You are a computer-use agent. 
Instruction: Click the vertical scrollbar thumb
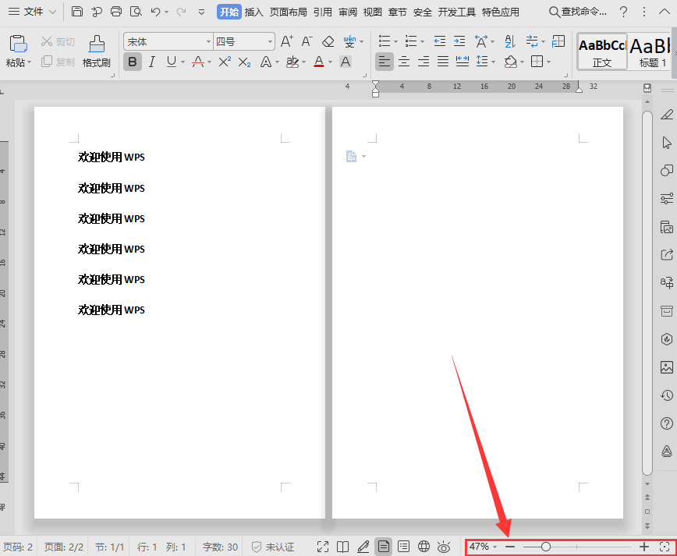647,292
